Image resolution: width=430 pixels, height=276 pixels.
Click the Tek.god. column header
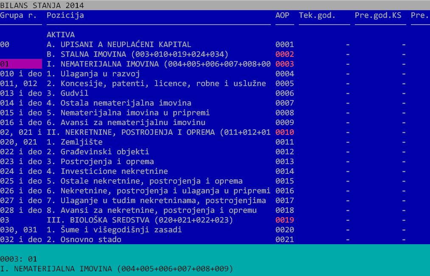coord(317,15)
